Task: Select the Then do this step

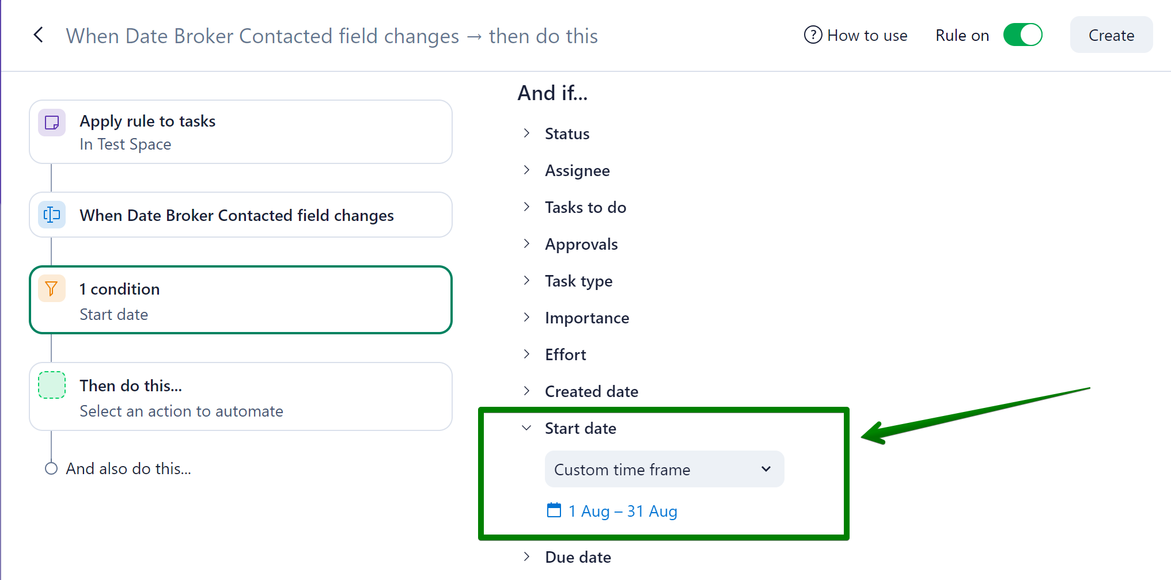Action: pos(240,396)
